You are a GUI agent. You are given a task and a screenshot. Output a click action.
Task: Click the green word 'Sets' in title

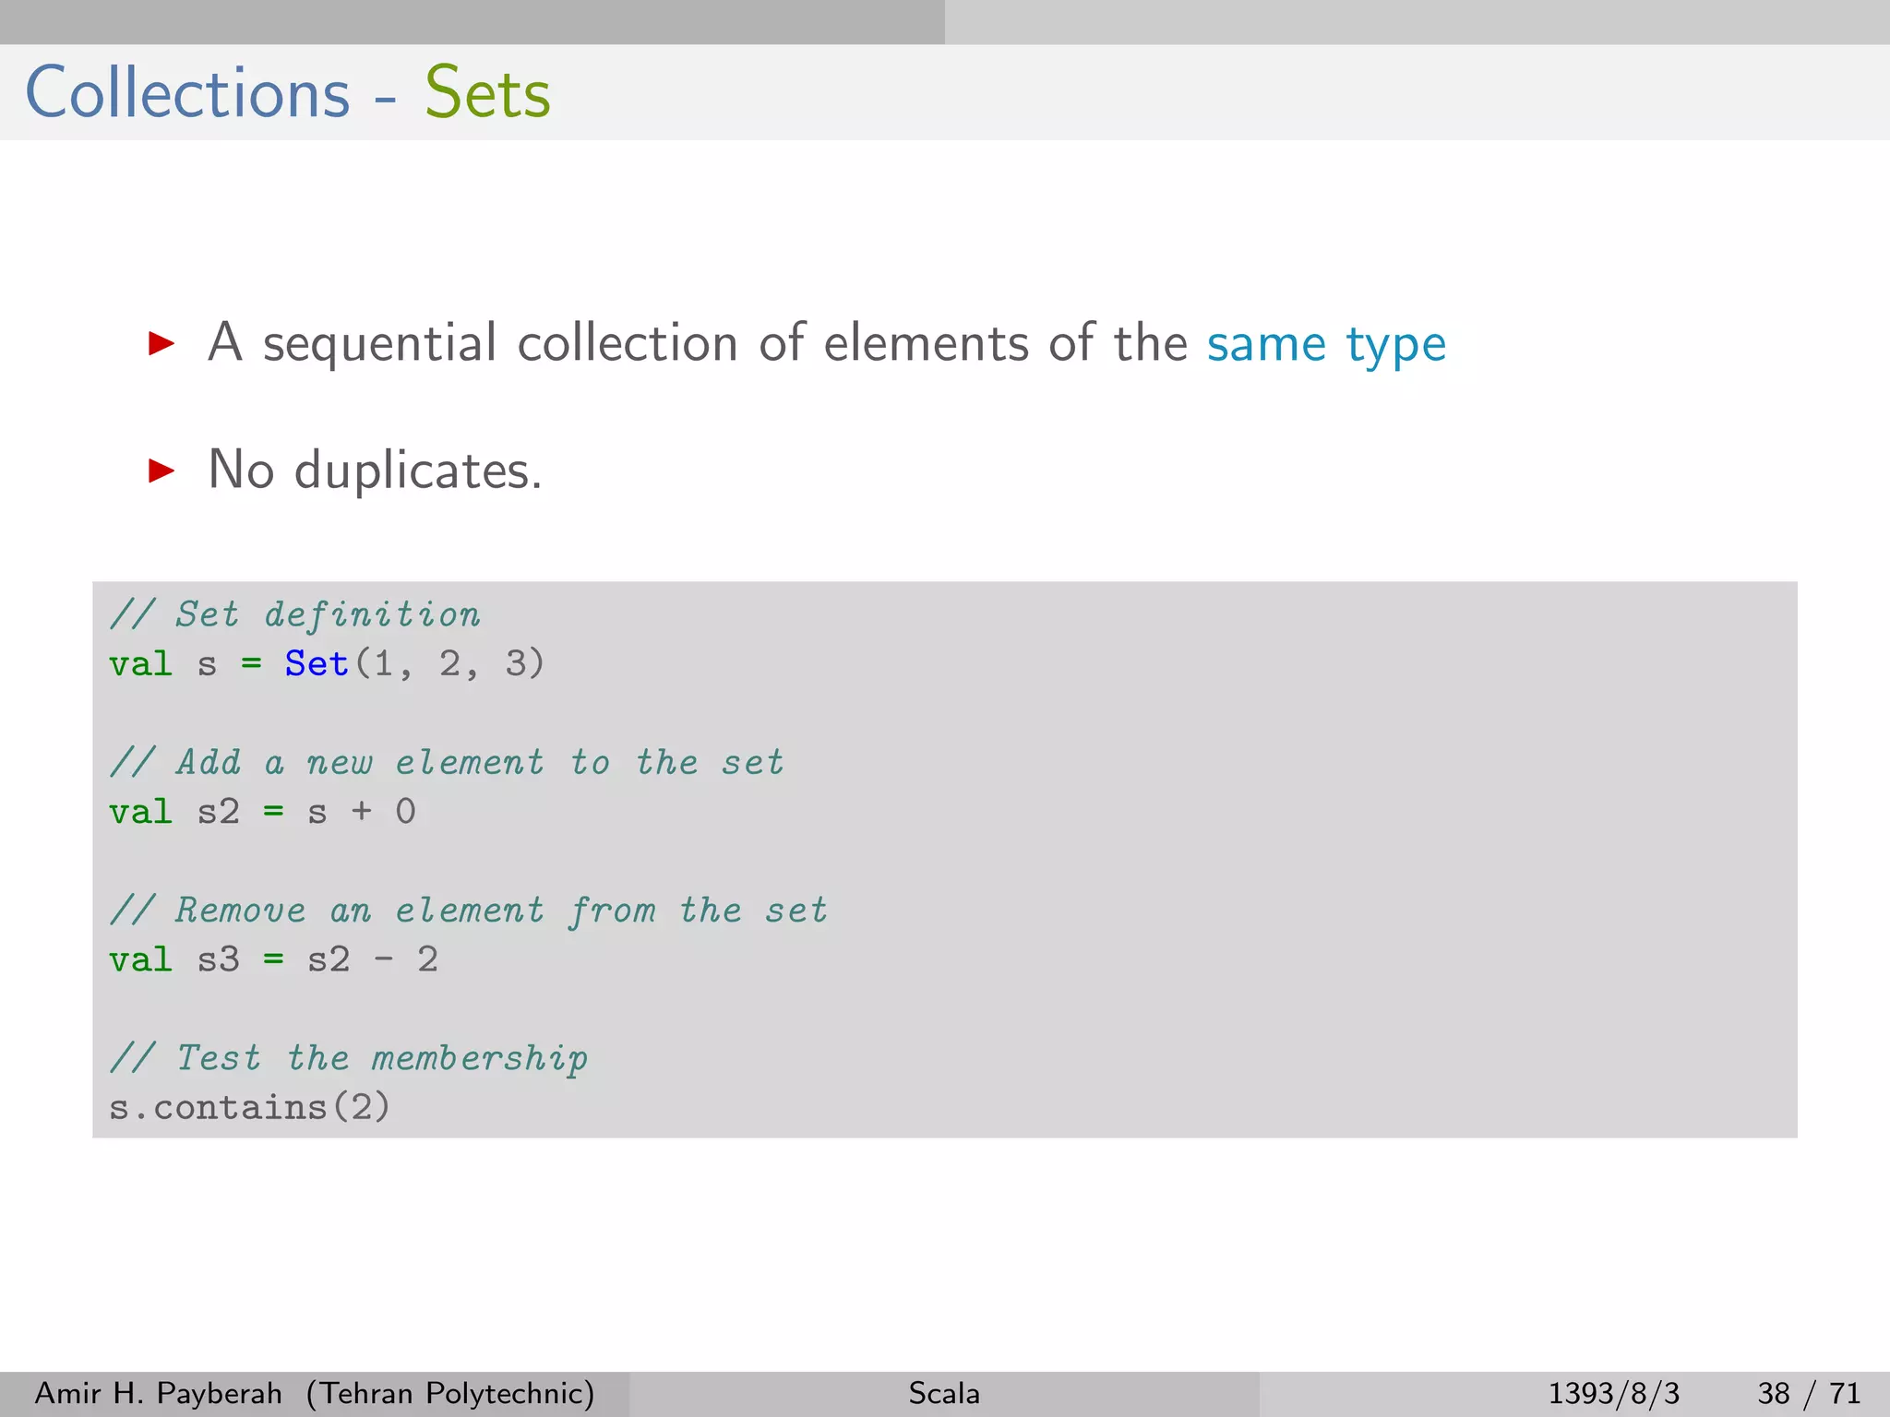click(x=487, y=92)
